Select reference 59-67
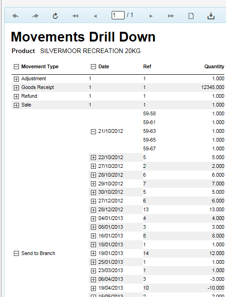Image resolution: width=227 pixels, height=297 pixels. click(149, 148)
